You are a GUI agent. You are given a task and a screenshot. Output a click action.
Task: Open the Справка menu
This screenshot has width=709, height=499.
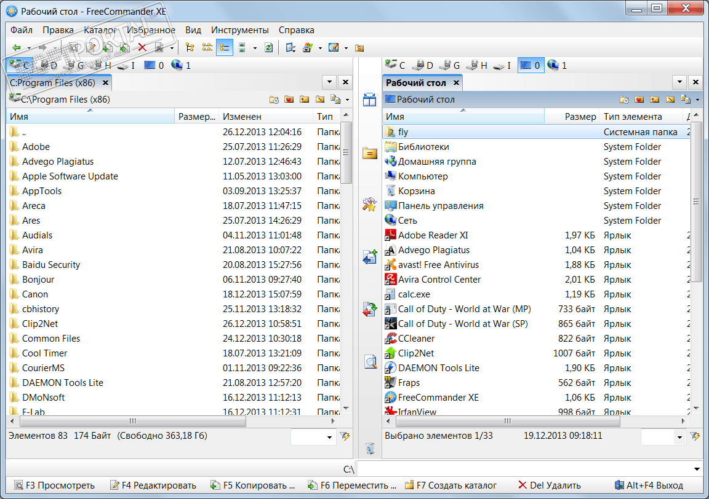point(296,29)
